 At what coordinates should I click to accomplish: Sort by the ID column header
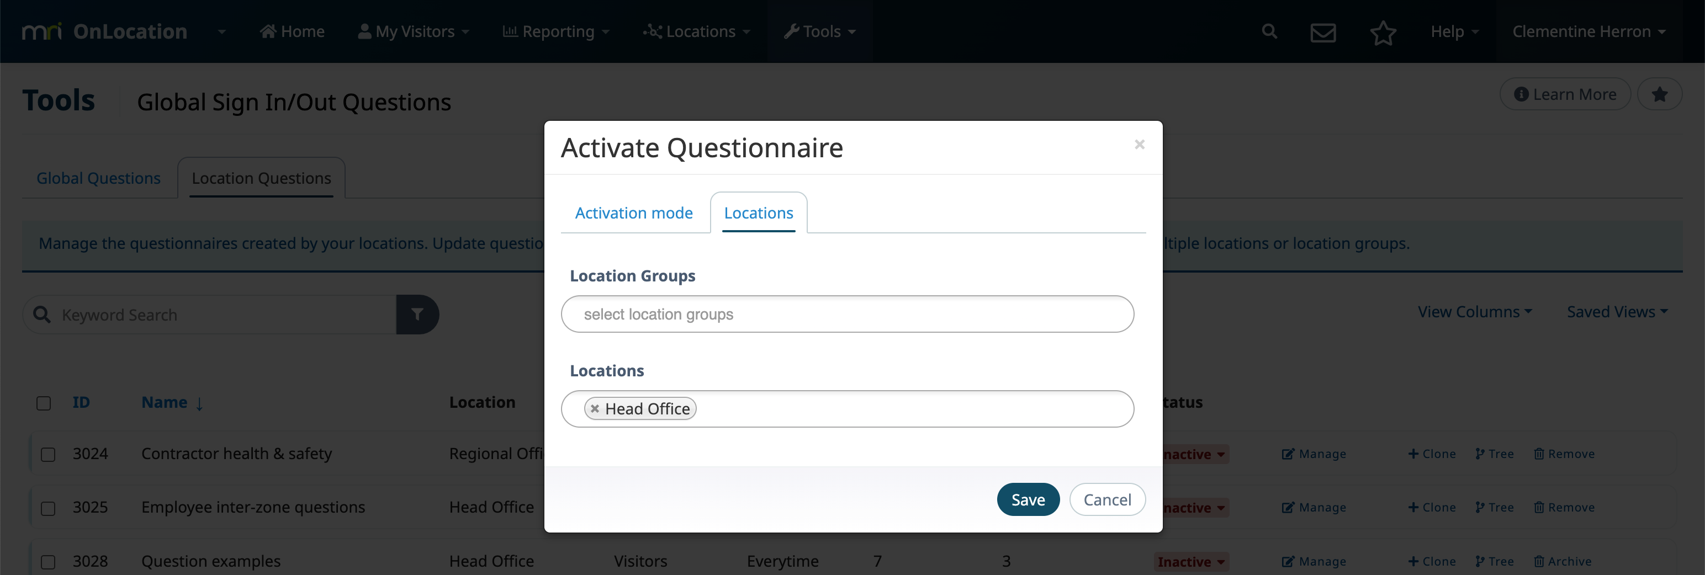click(x=81, y=402)
